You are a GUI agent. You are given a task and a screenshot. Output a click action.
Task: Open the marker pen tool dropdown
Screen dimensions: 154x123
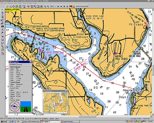coord(4,33)
